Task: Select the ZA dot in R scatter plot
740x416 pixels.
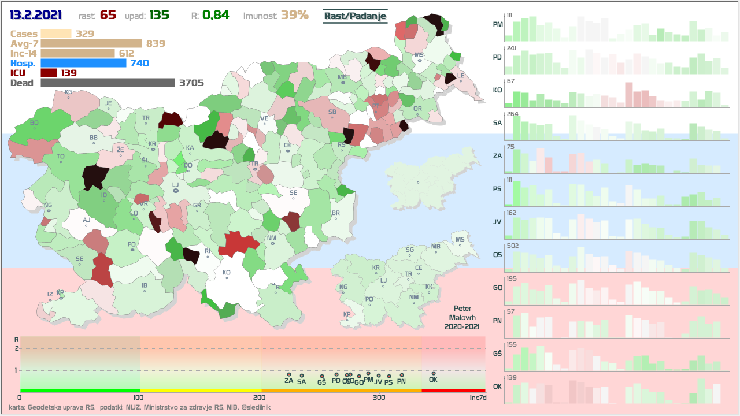Action: 288,374
